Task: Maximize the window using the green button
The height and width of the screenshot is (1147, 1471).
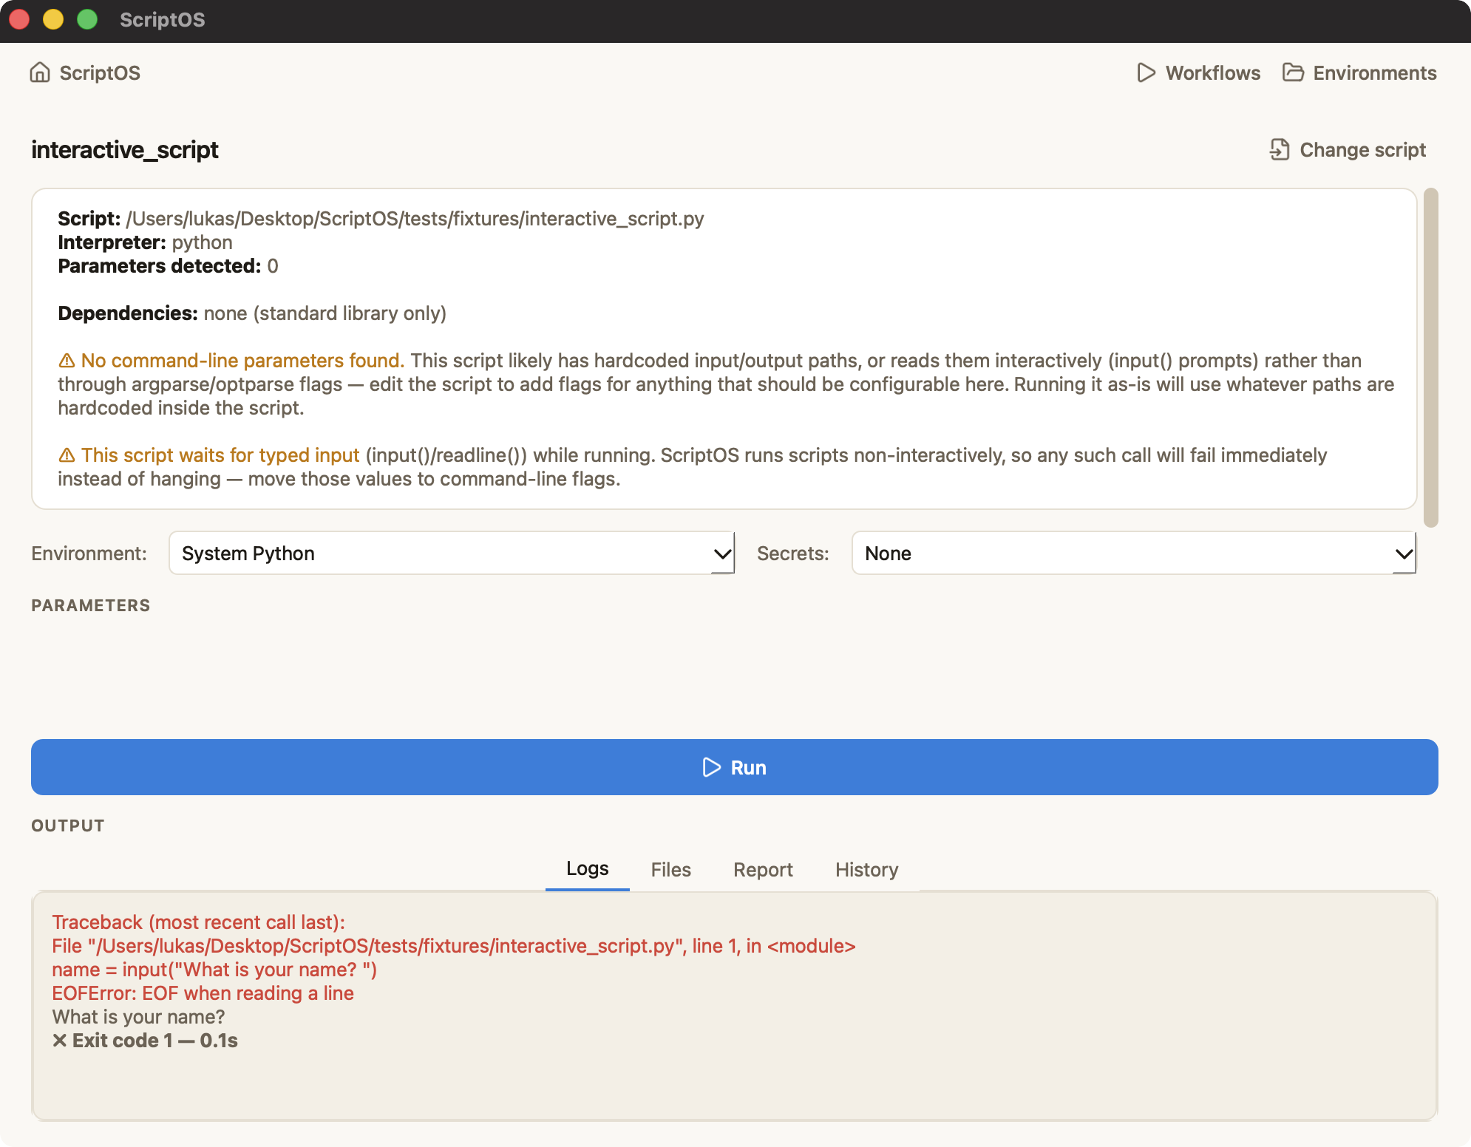Action: [x=87, y=19]
